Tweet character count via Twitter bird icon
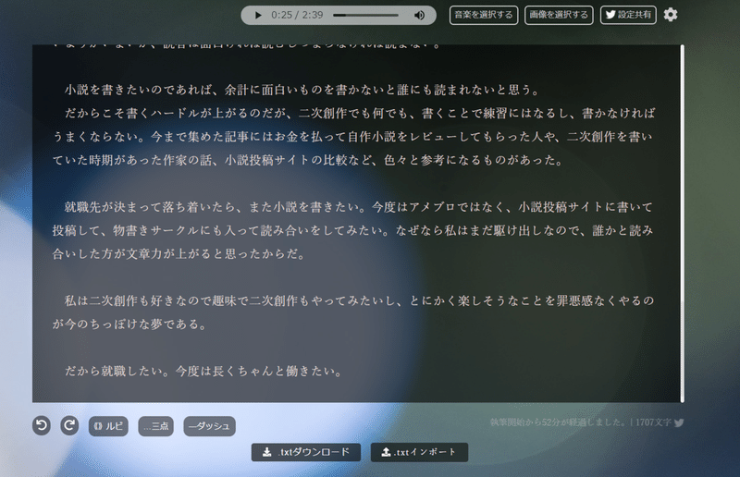This screenshot has height=477, width=740. coord(679,422)
